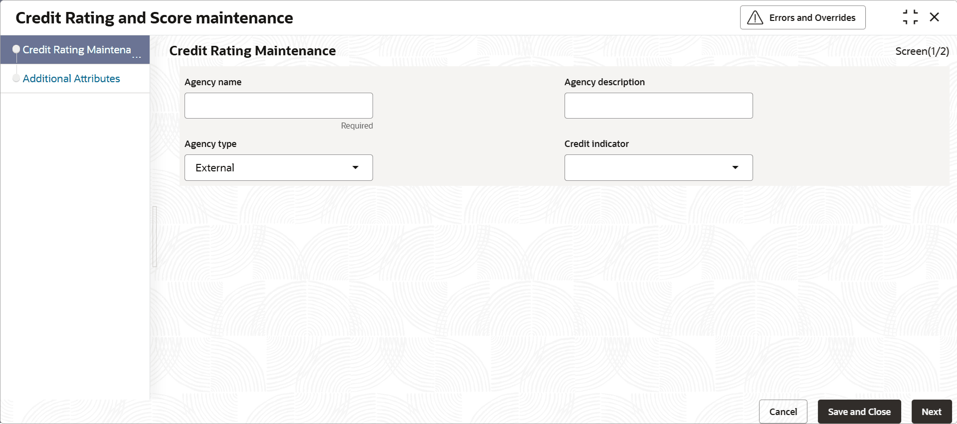
Task: Proceed with the Next button
Action: coord(932,412)
